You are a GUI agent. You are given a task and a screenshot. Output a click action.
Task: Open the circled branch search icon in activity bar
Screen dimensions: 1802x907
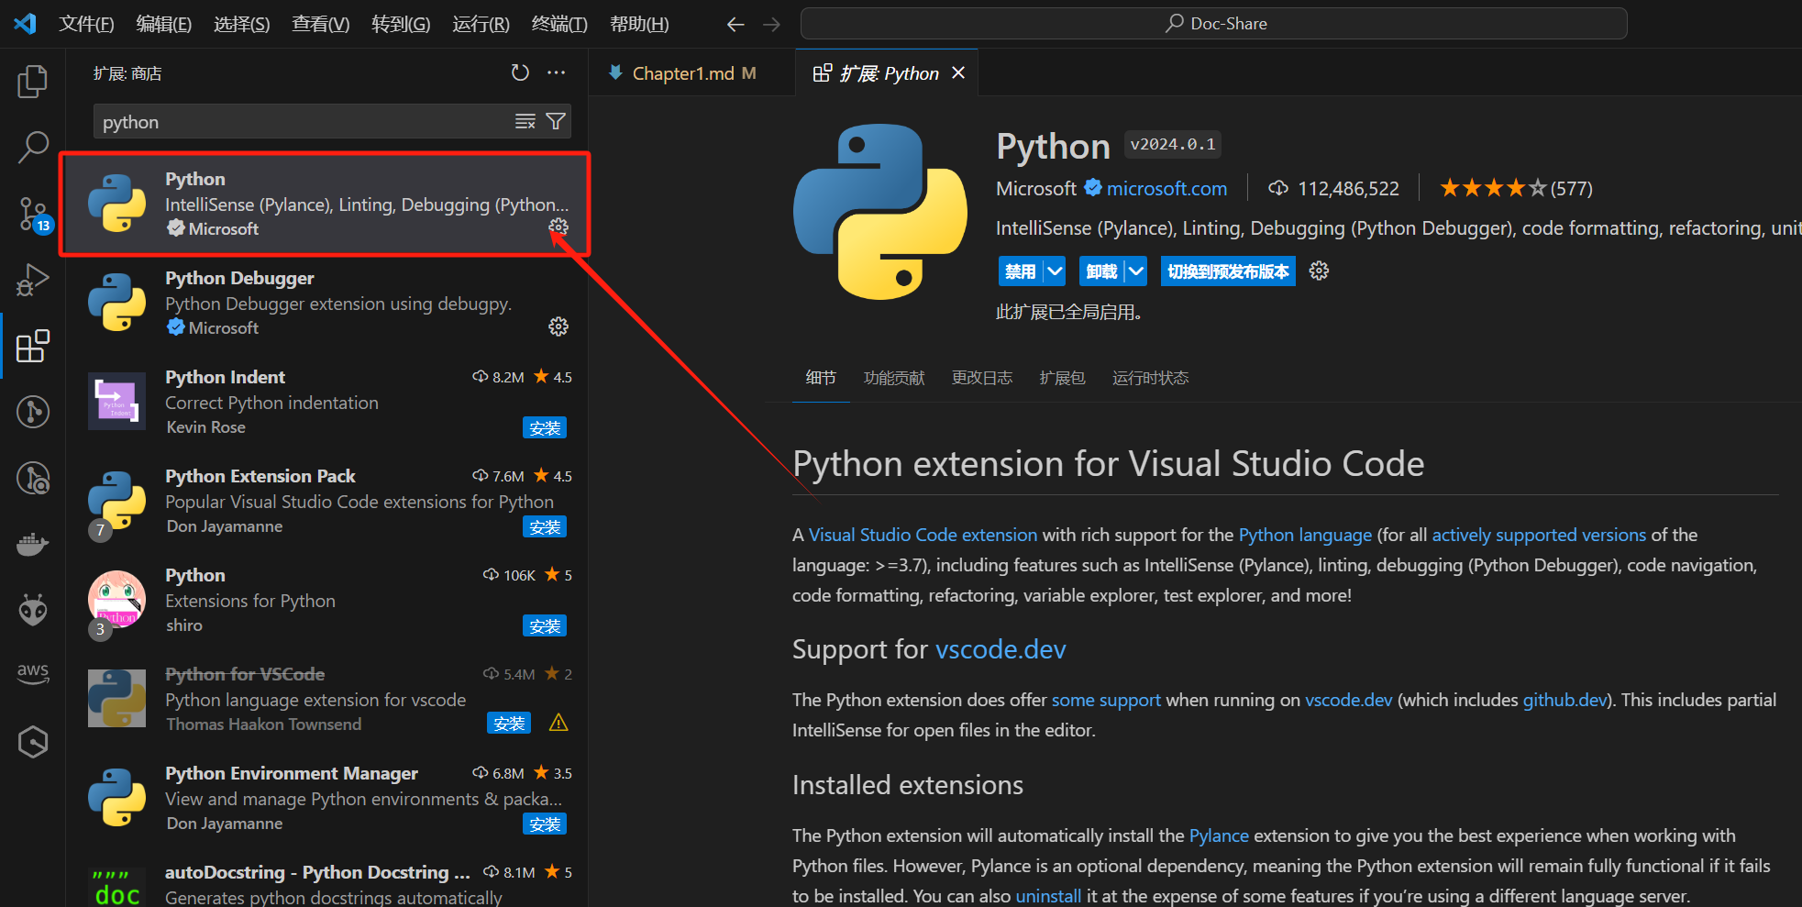coord(32,478)
